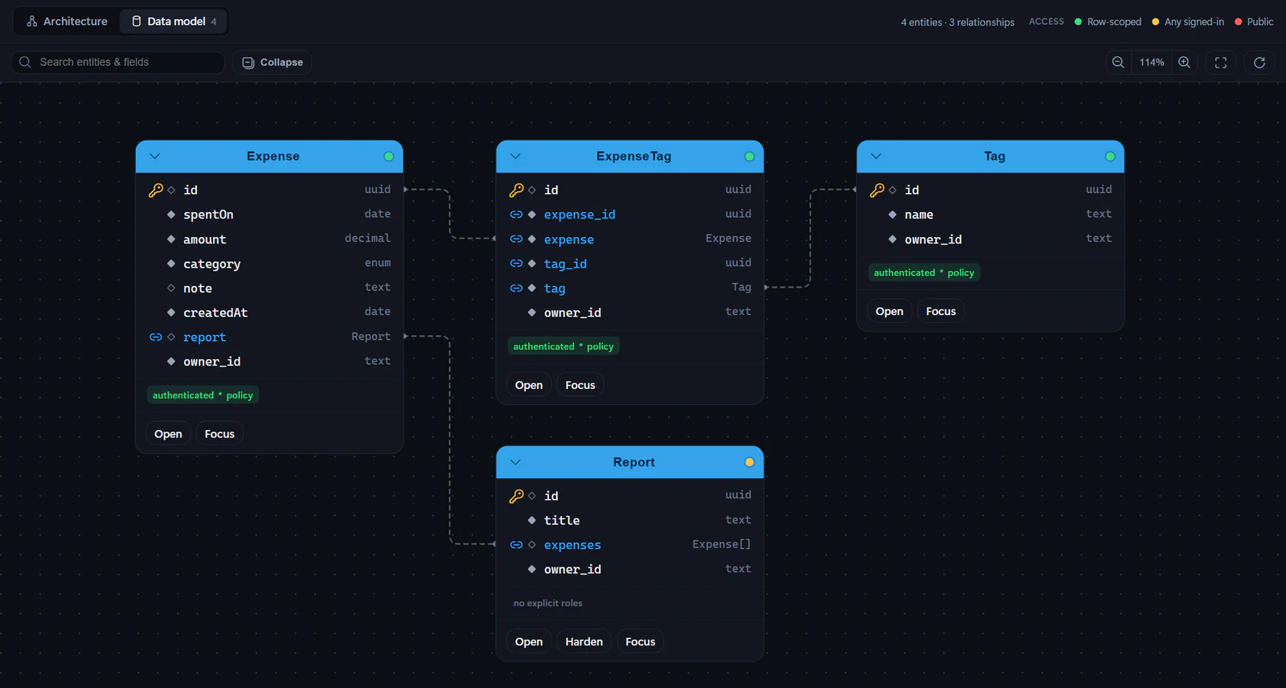Screen dimensions: 1286x688
Task: Click the green access dot on ExpenseTag
Action: (750, 157)
